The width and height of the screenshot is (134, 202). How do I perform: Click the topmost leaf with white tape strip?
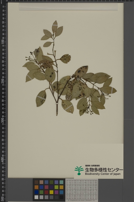55,27
